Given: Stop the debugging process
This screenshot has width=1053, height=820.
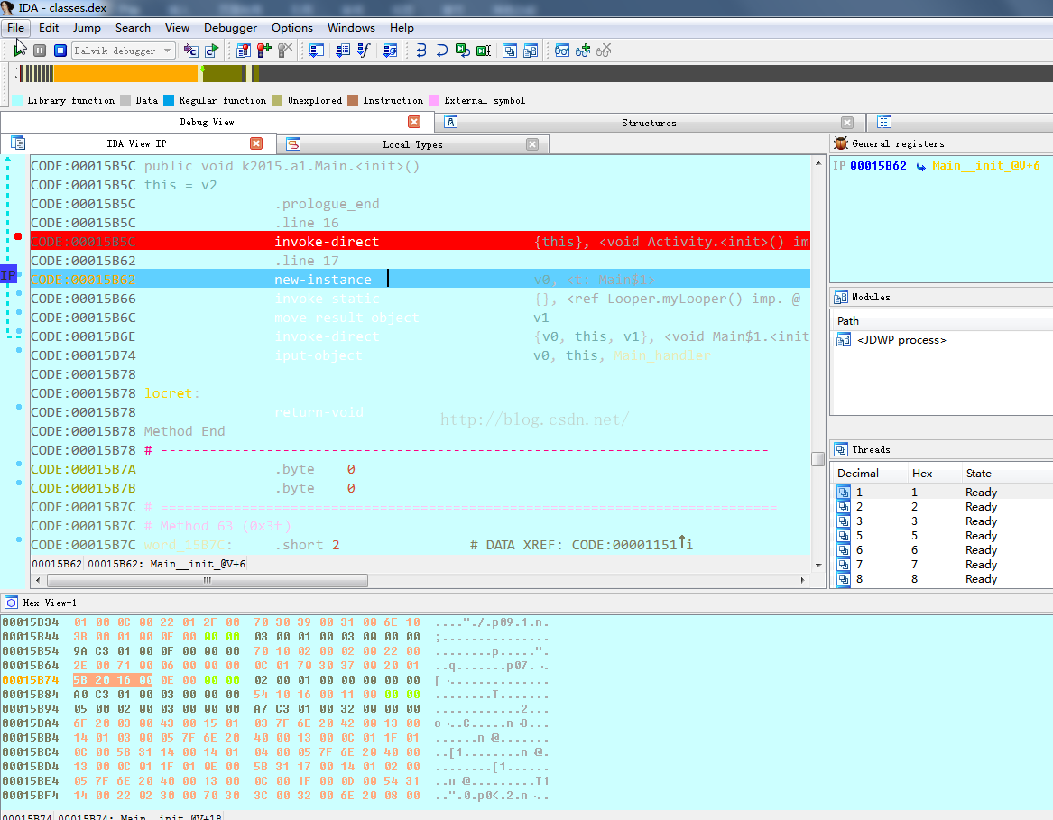Looking at the screenshot, I should [x=60, y=51].
